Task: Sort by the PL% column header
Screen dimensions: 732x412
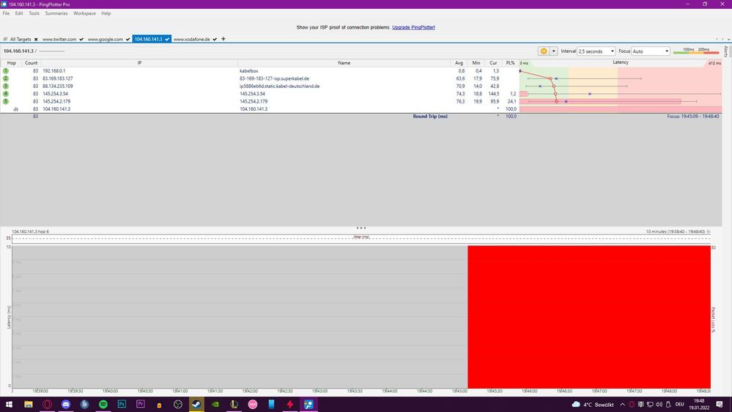Action: (510, 63)
